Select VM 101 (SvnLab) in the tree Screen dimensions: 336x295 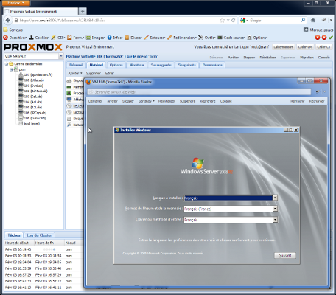(31, 86)
